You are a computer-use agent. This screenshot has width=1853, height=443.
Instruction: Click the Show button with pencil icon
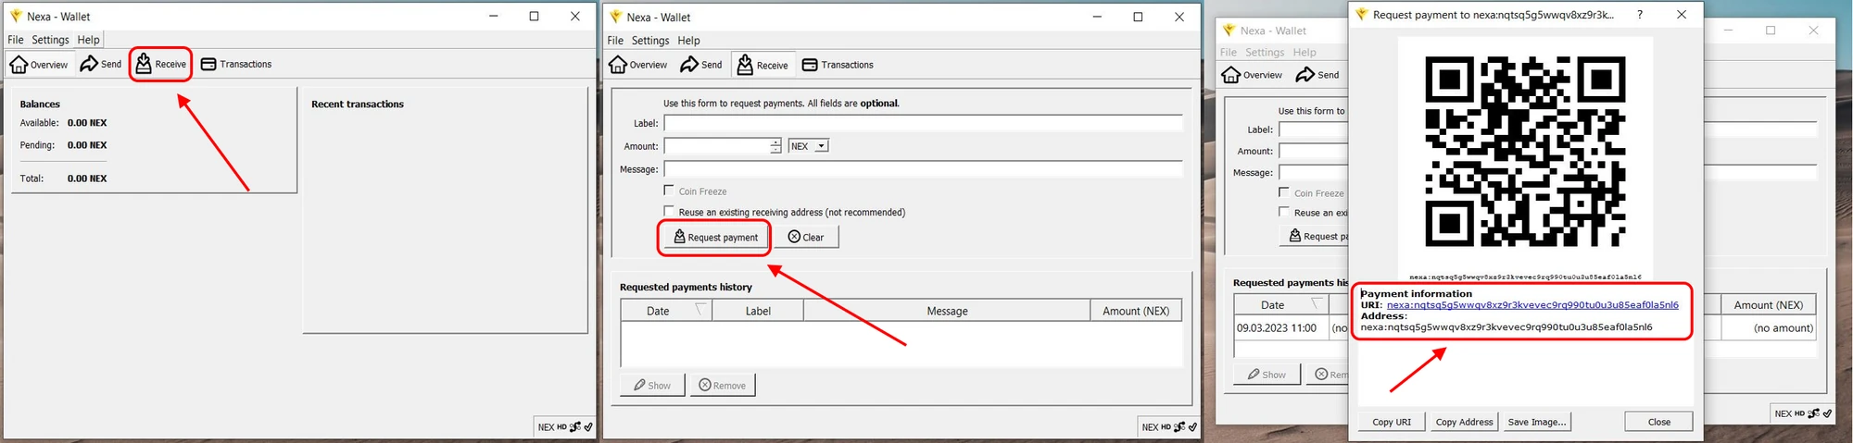click(x=652, y=386)
